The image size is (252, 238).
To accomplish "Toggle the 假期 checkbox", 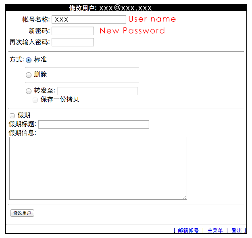I will [12, 116].
